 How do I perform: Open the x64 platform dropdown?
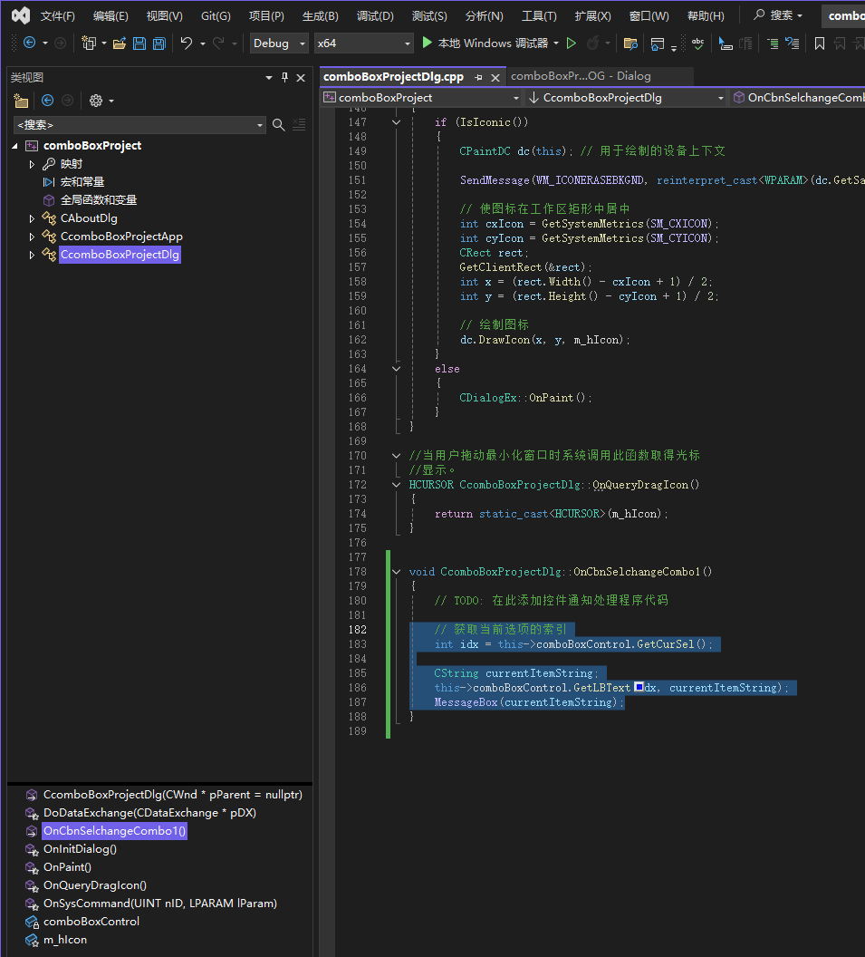click(x=363, y=43)
